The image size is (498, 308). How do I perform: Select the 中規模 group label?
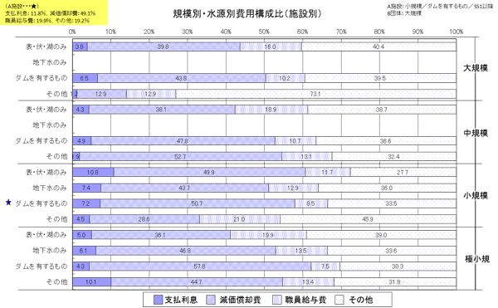(x=476, y=133)
